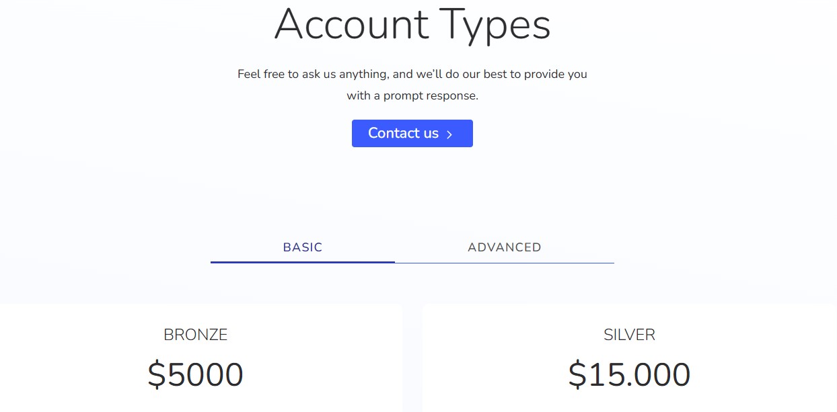This screenshot has width=837, height=412.
Task: Click the word Account in the heading
Action: click(351, 25)
